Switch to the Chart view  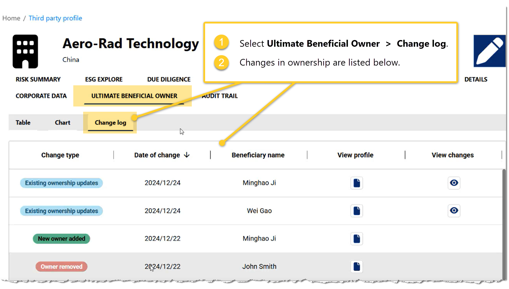click(x=62, y=122)
